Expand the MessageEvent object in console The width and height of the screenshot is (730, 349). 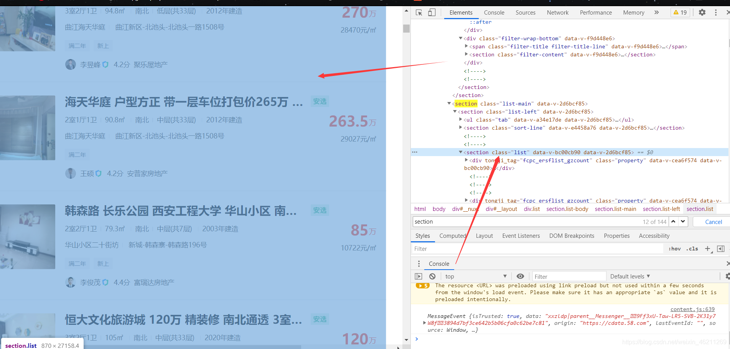424,323
